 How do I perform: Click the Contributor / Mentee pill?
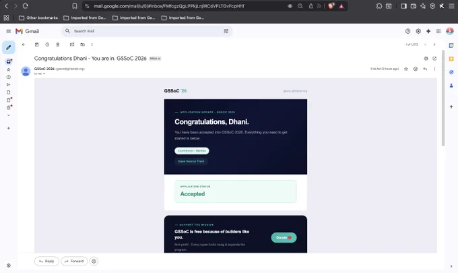192,151
